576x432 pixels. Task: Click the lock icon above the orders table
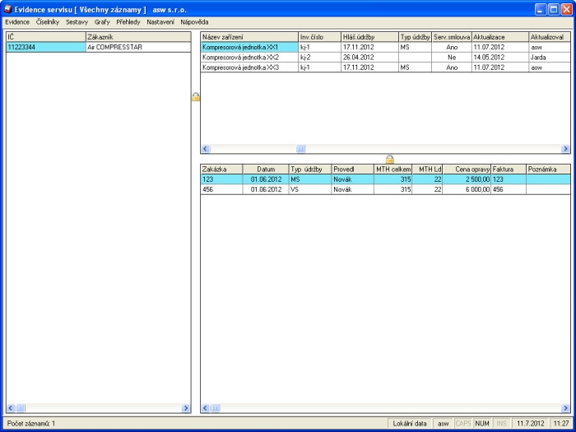pyautogui.click(x=390, y=159)
